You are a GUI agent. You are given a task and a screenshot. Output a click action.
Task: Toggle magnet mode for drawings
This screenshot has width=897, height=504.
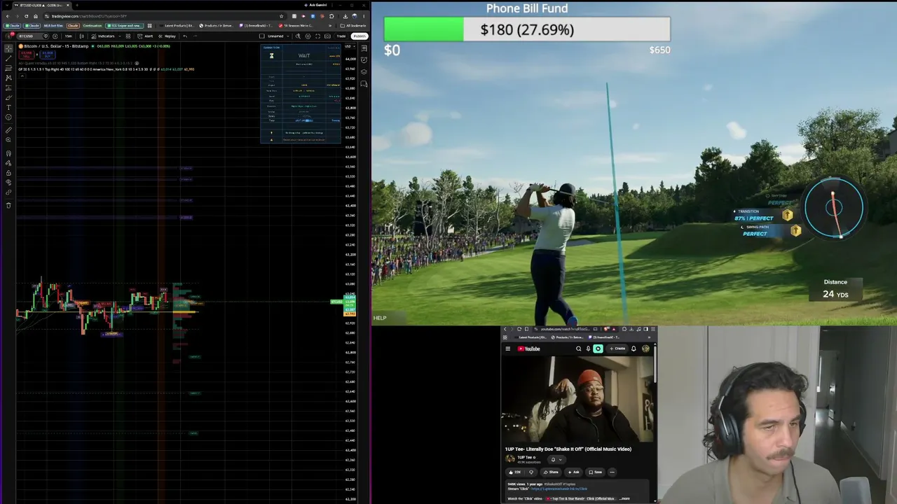[8, 153]
